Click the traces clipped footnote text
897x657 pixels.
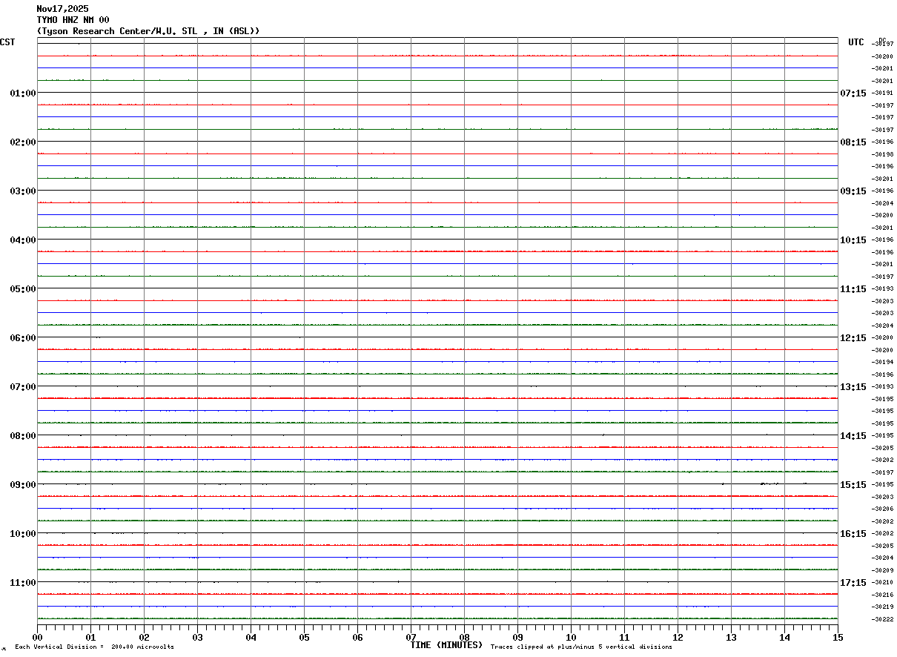(582, 647)
